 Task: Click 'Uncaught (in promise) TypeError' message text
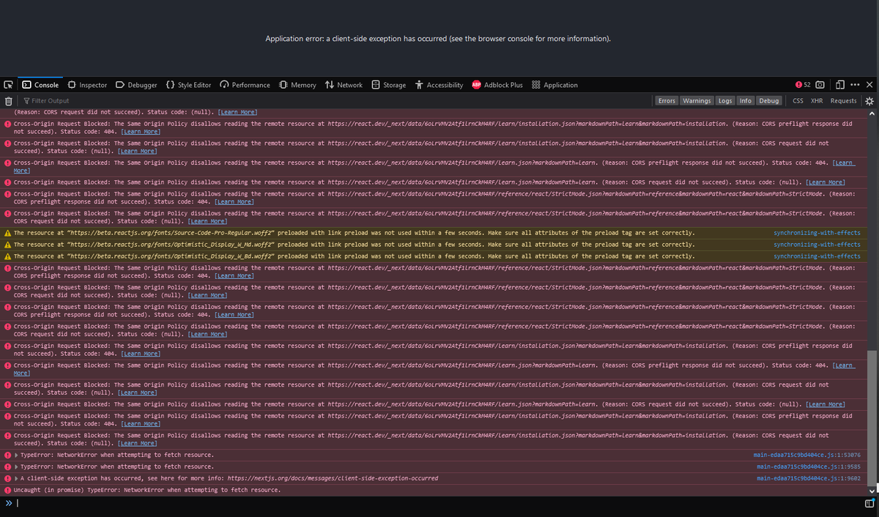click(x=146, y=490)
